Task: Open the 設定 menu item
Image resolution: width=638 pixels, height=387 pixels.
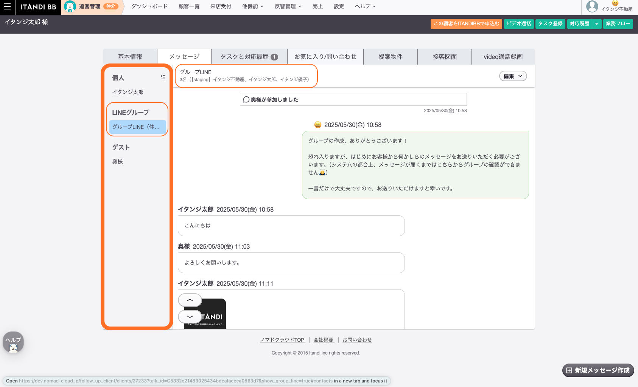Action: pyautogui.click(x=339, y=6)
